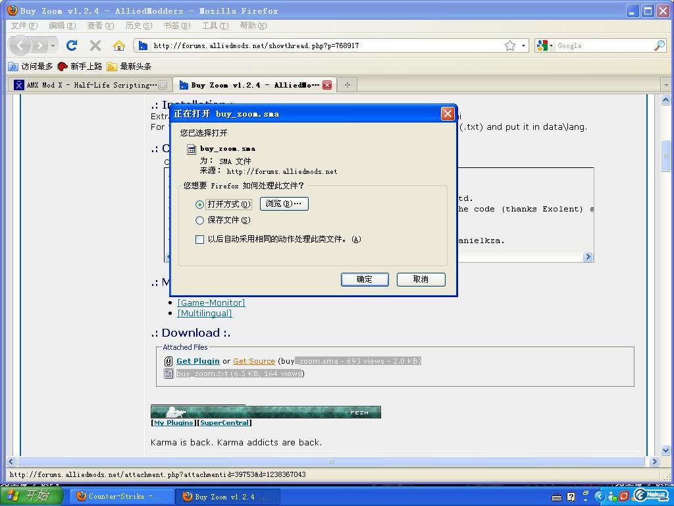Click the Reload page icon
Screen dimensions: 674x506
[x=72, y=45]
